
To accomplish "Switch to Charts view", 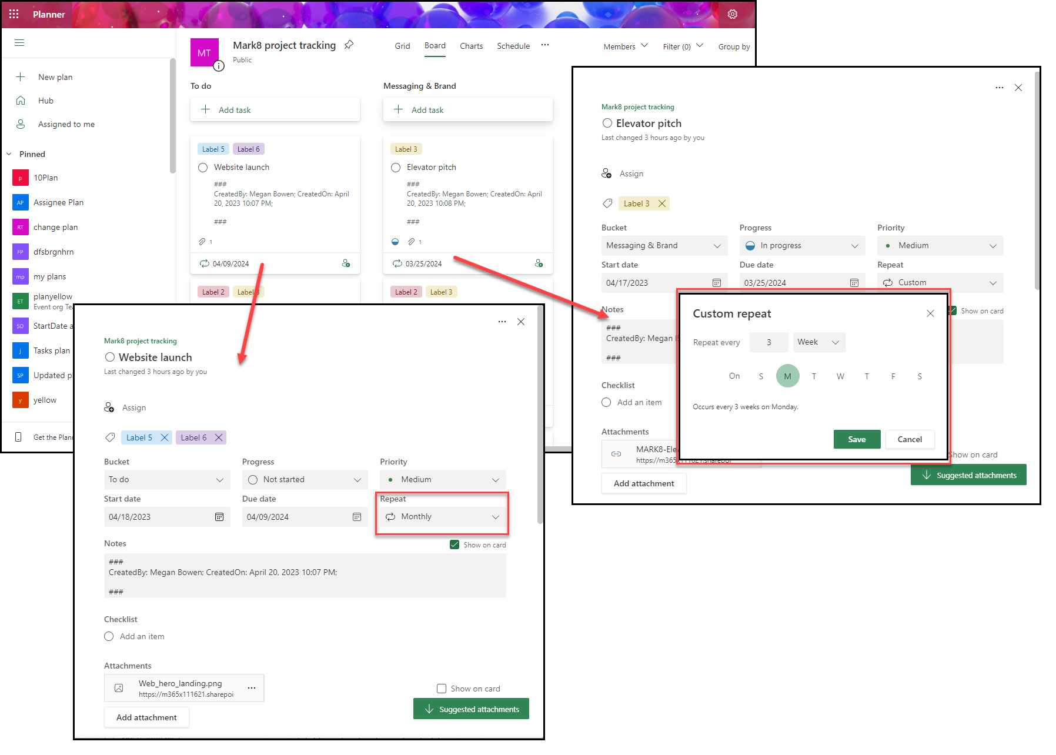I will tap(471, 46).
